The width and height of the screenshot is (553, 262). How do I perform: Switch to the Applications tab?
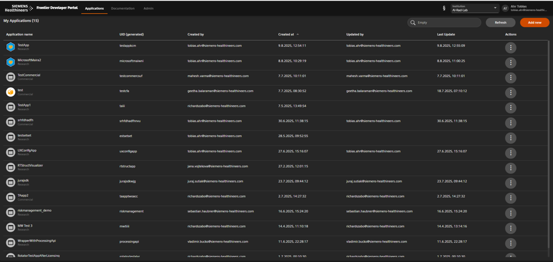[94, 9]
